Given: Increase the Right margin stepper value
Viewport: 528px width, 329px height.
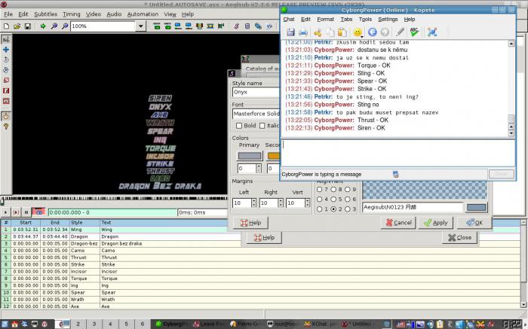Looking at the screenshot, I should click(281, 200).
